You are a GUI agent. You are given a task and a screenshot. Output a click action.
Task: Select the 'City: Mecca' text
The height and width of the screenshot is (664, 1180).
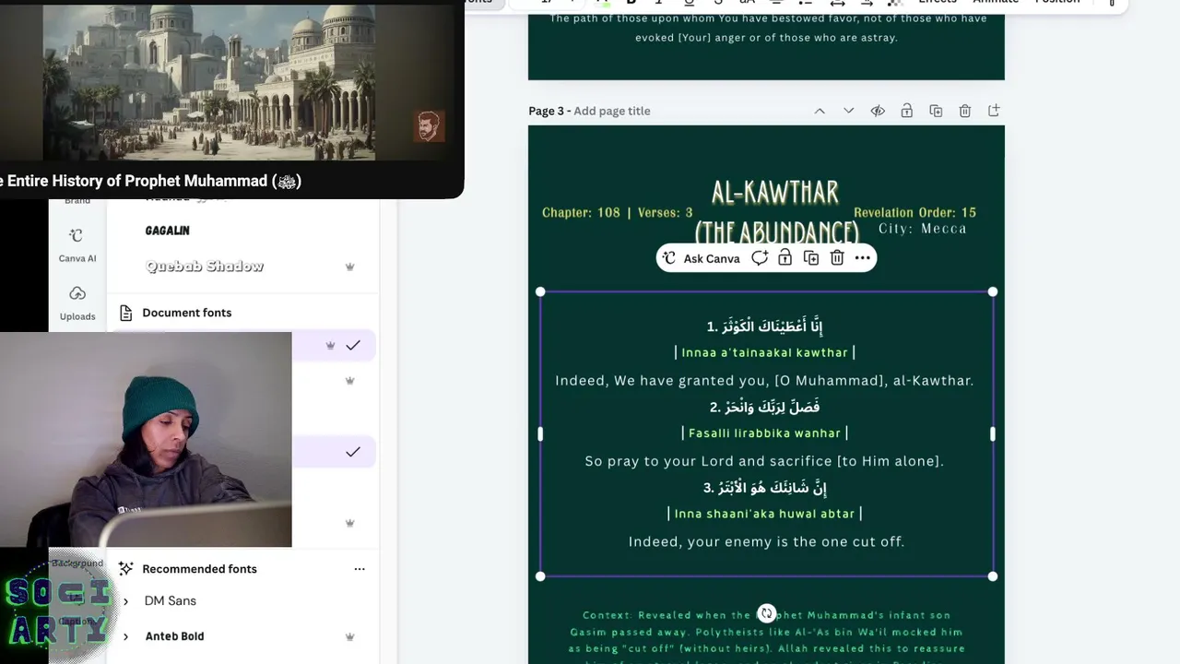coord(923,229)
